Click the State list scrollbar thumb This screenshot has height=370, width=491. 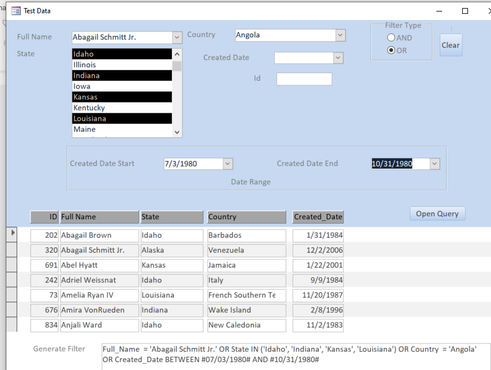177,66
